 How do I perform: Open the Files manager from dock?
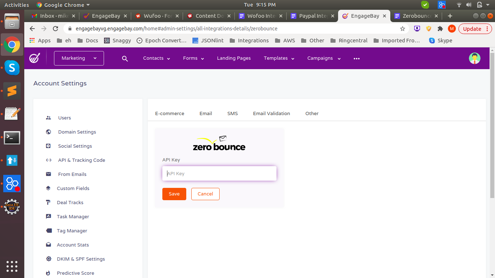point(12,21)
